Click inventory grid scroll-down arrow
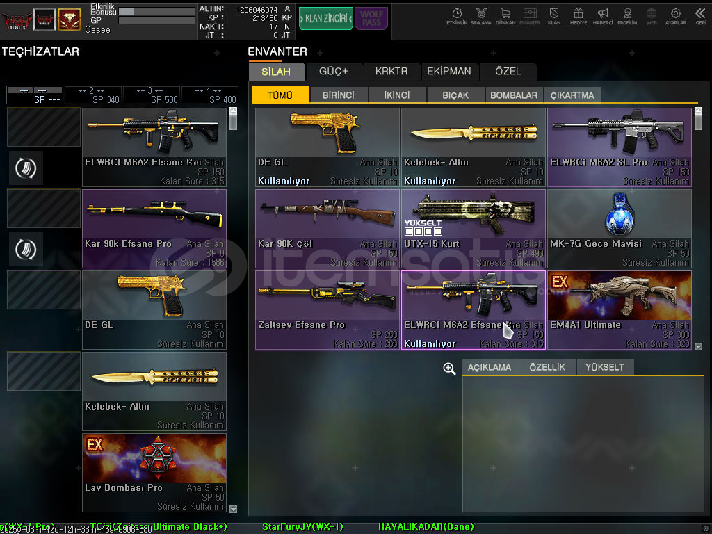The image size is (712, 534). (x=699, y=346)
